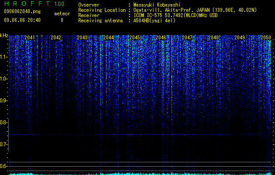Select the 2048 time marker
Image resolution: width=275 pixels, height=175 pixels.
click(x=213, y=38)
